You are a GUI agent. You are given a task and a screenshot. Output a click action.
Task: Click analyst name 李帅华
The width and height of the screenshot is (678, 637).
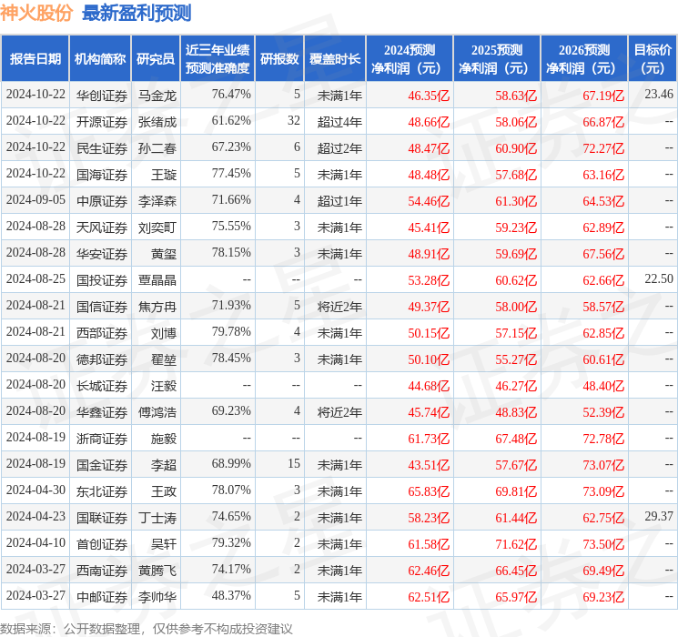pos(157,596)
